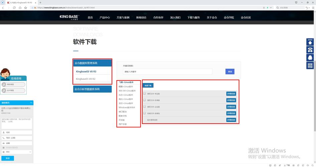Viewport: 316px width, 167px height.
Task: Reload the page with the refresh icon
Action: [14, 8]
